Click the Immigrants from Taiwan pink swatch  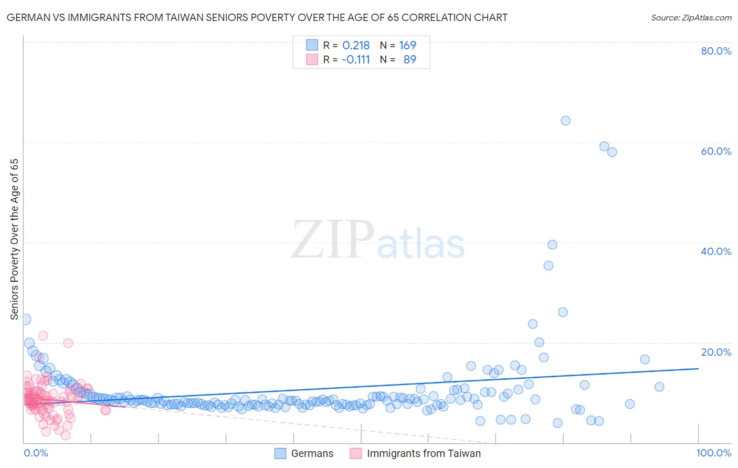click(356, 453)
